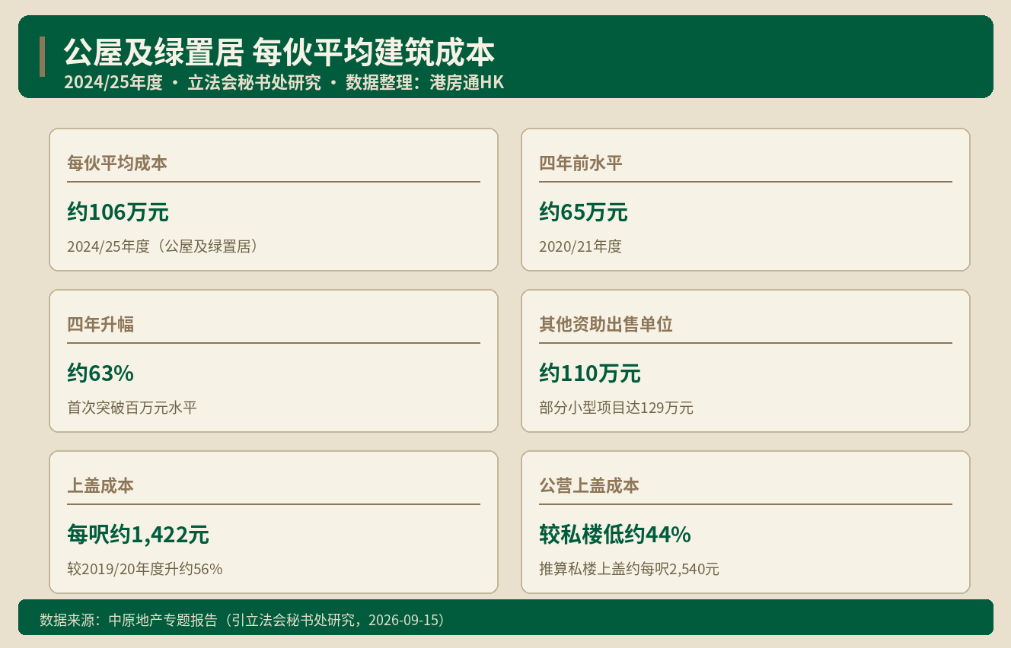The image size is (1011, 648).
Task: Select the 其他资助出售单位 card heading
Action: coord(606,324)
